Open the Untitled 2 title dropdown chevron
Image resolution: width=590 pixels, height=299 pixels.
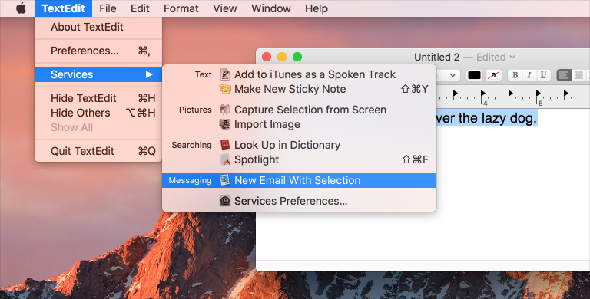click(x=512, y=57)
